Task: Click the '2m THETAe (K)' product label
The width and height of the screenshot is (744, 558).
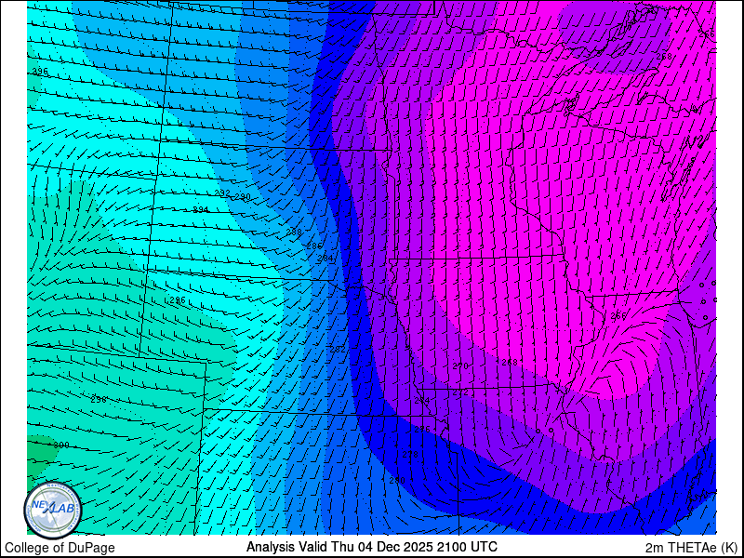Action: (x=692, y=547)
